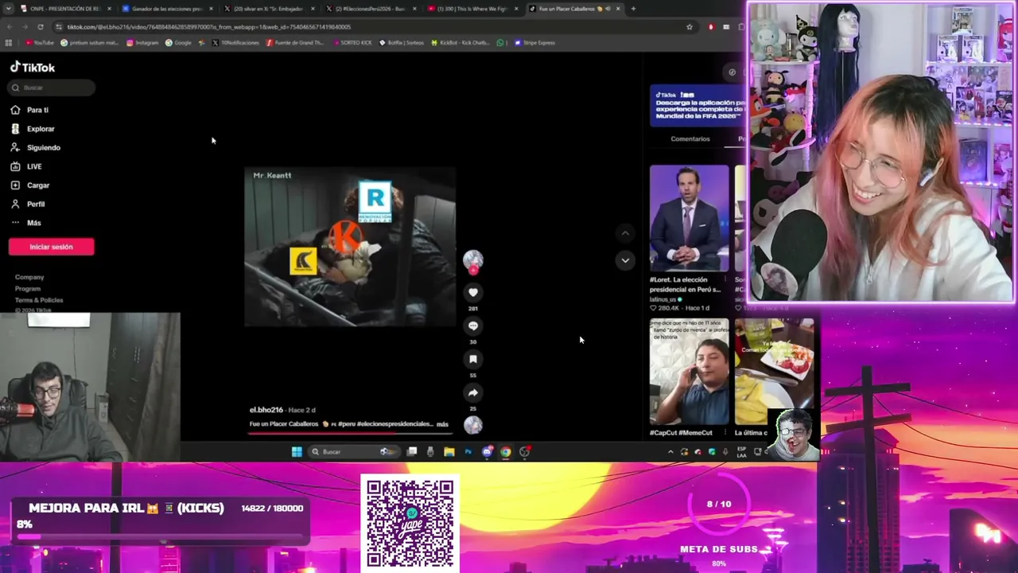Open the sound disc below share

tap(473, 425)
